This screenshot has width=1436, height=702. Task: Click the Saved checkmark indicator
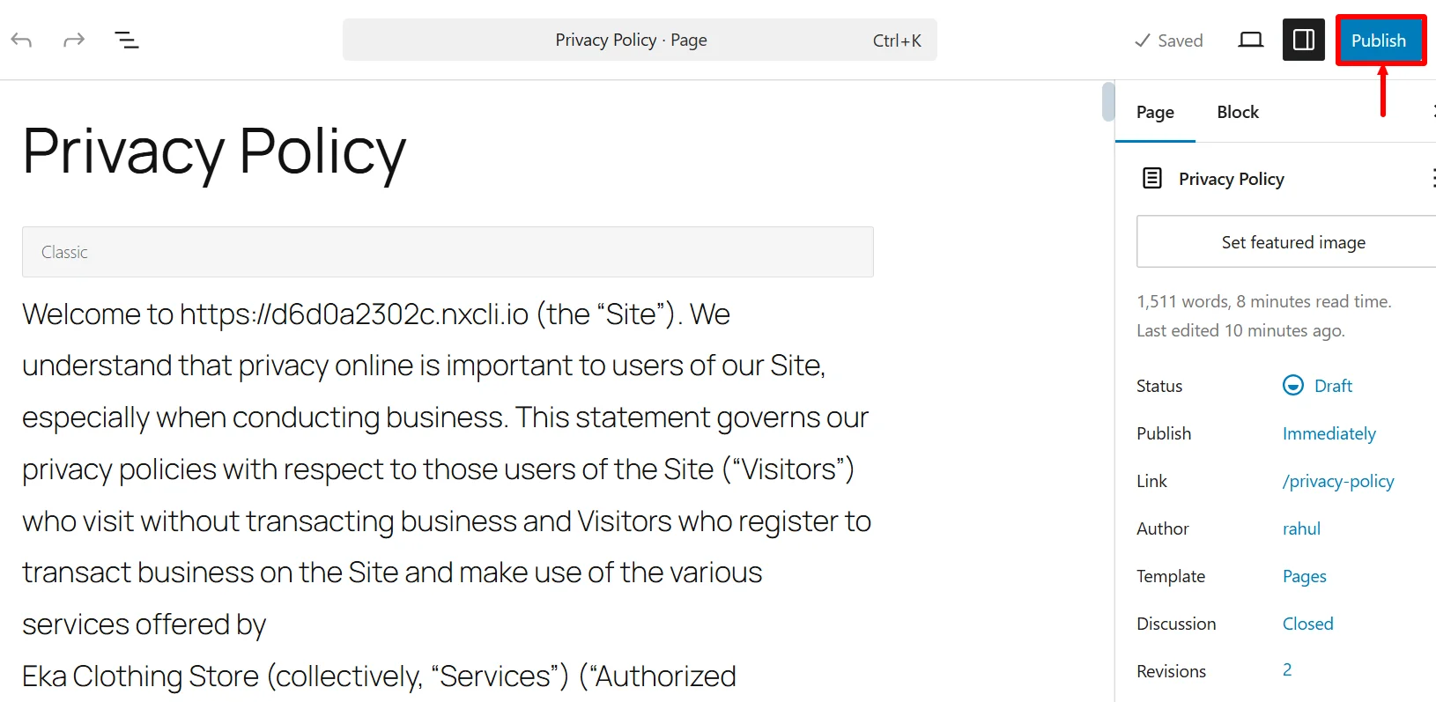(x=1169, y=40)
